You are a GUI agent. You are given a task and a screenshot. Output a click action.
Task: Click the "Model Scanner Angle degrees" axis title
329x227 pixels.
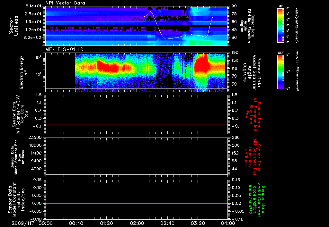[252, 72]
